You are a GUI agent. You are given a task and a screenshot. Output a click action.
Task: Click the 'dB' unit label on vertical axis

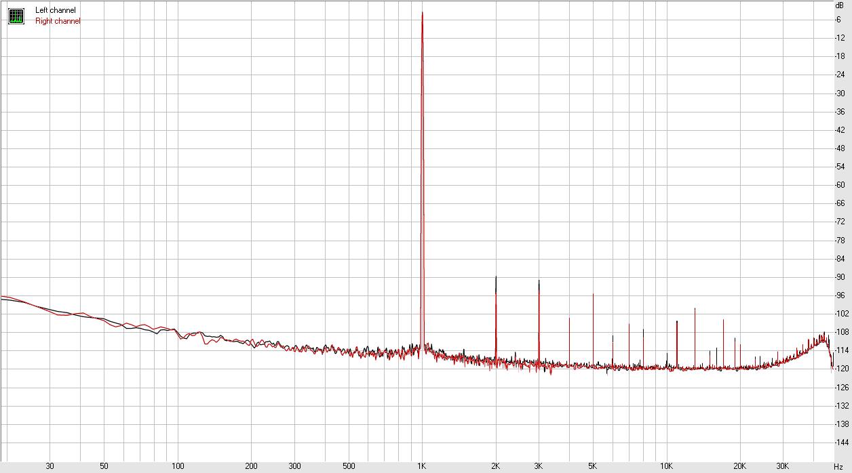pos(839,5)
